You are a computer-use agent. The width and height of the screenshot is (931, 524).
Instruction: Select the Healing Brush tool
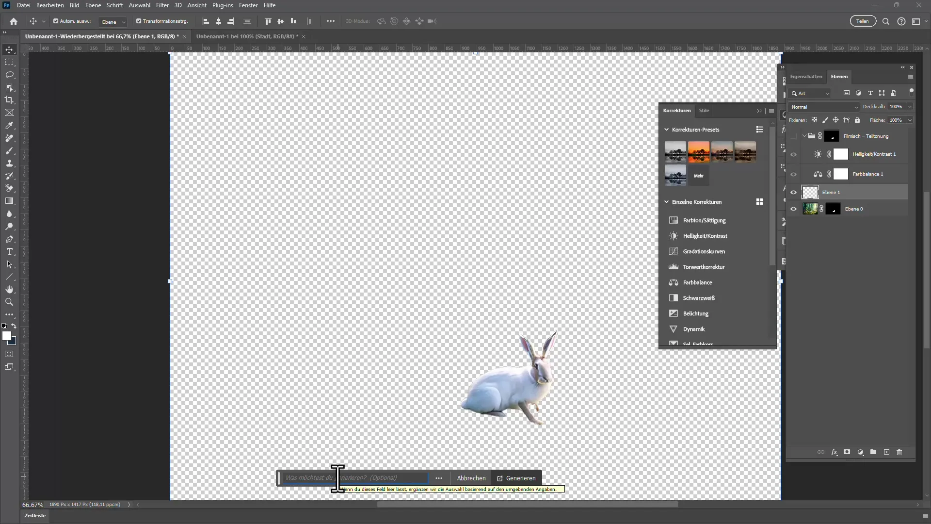[9, 138]
